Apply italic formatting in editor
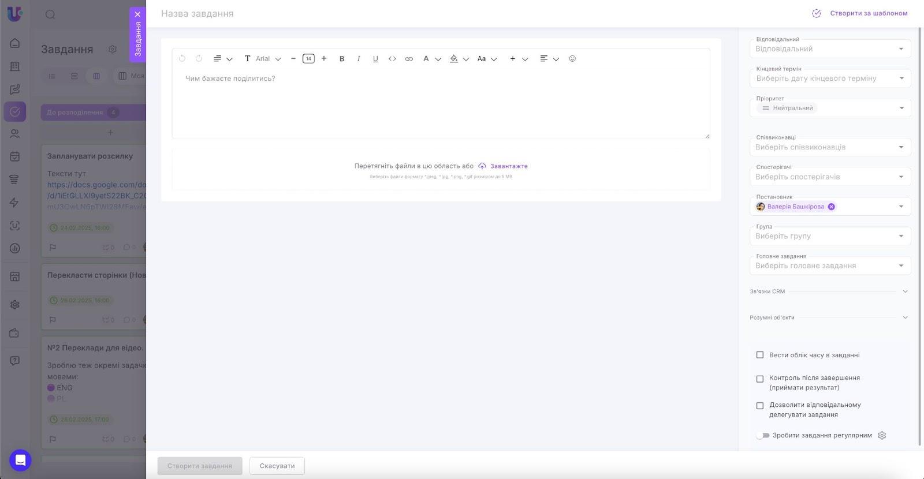The width and height of the screenshot is (924, 479). pyautogui.click(x=359, y=59)
